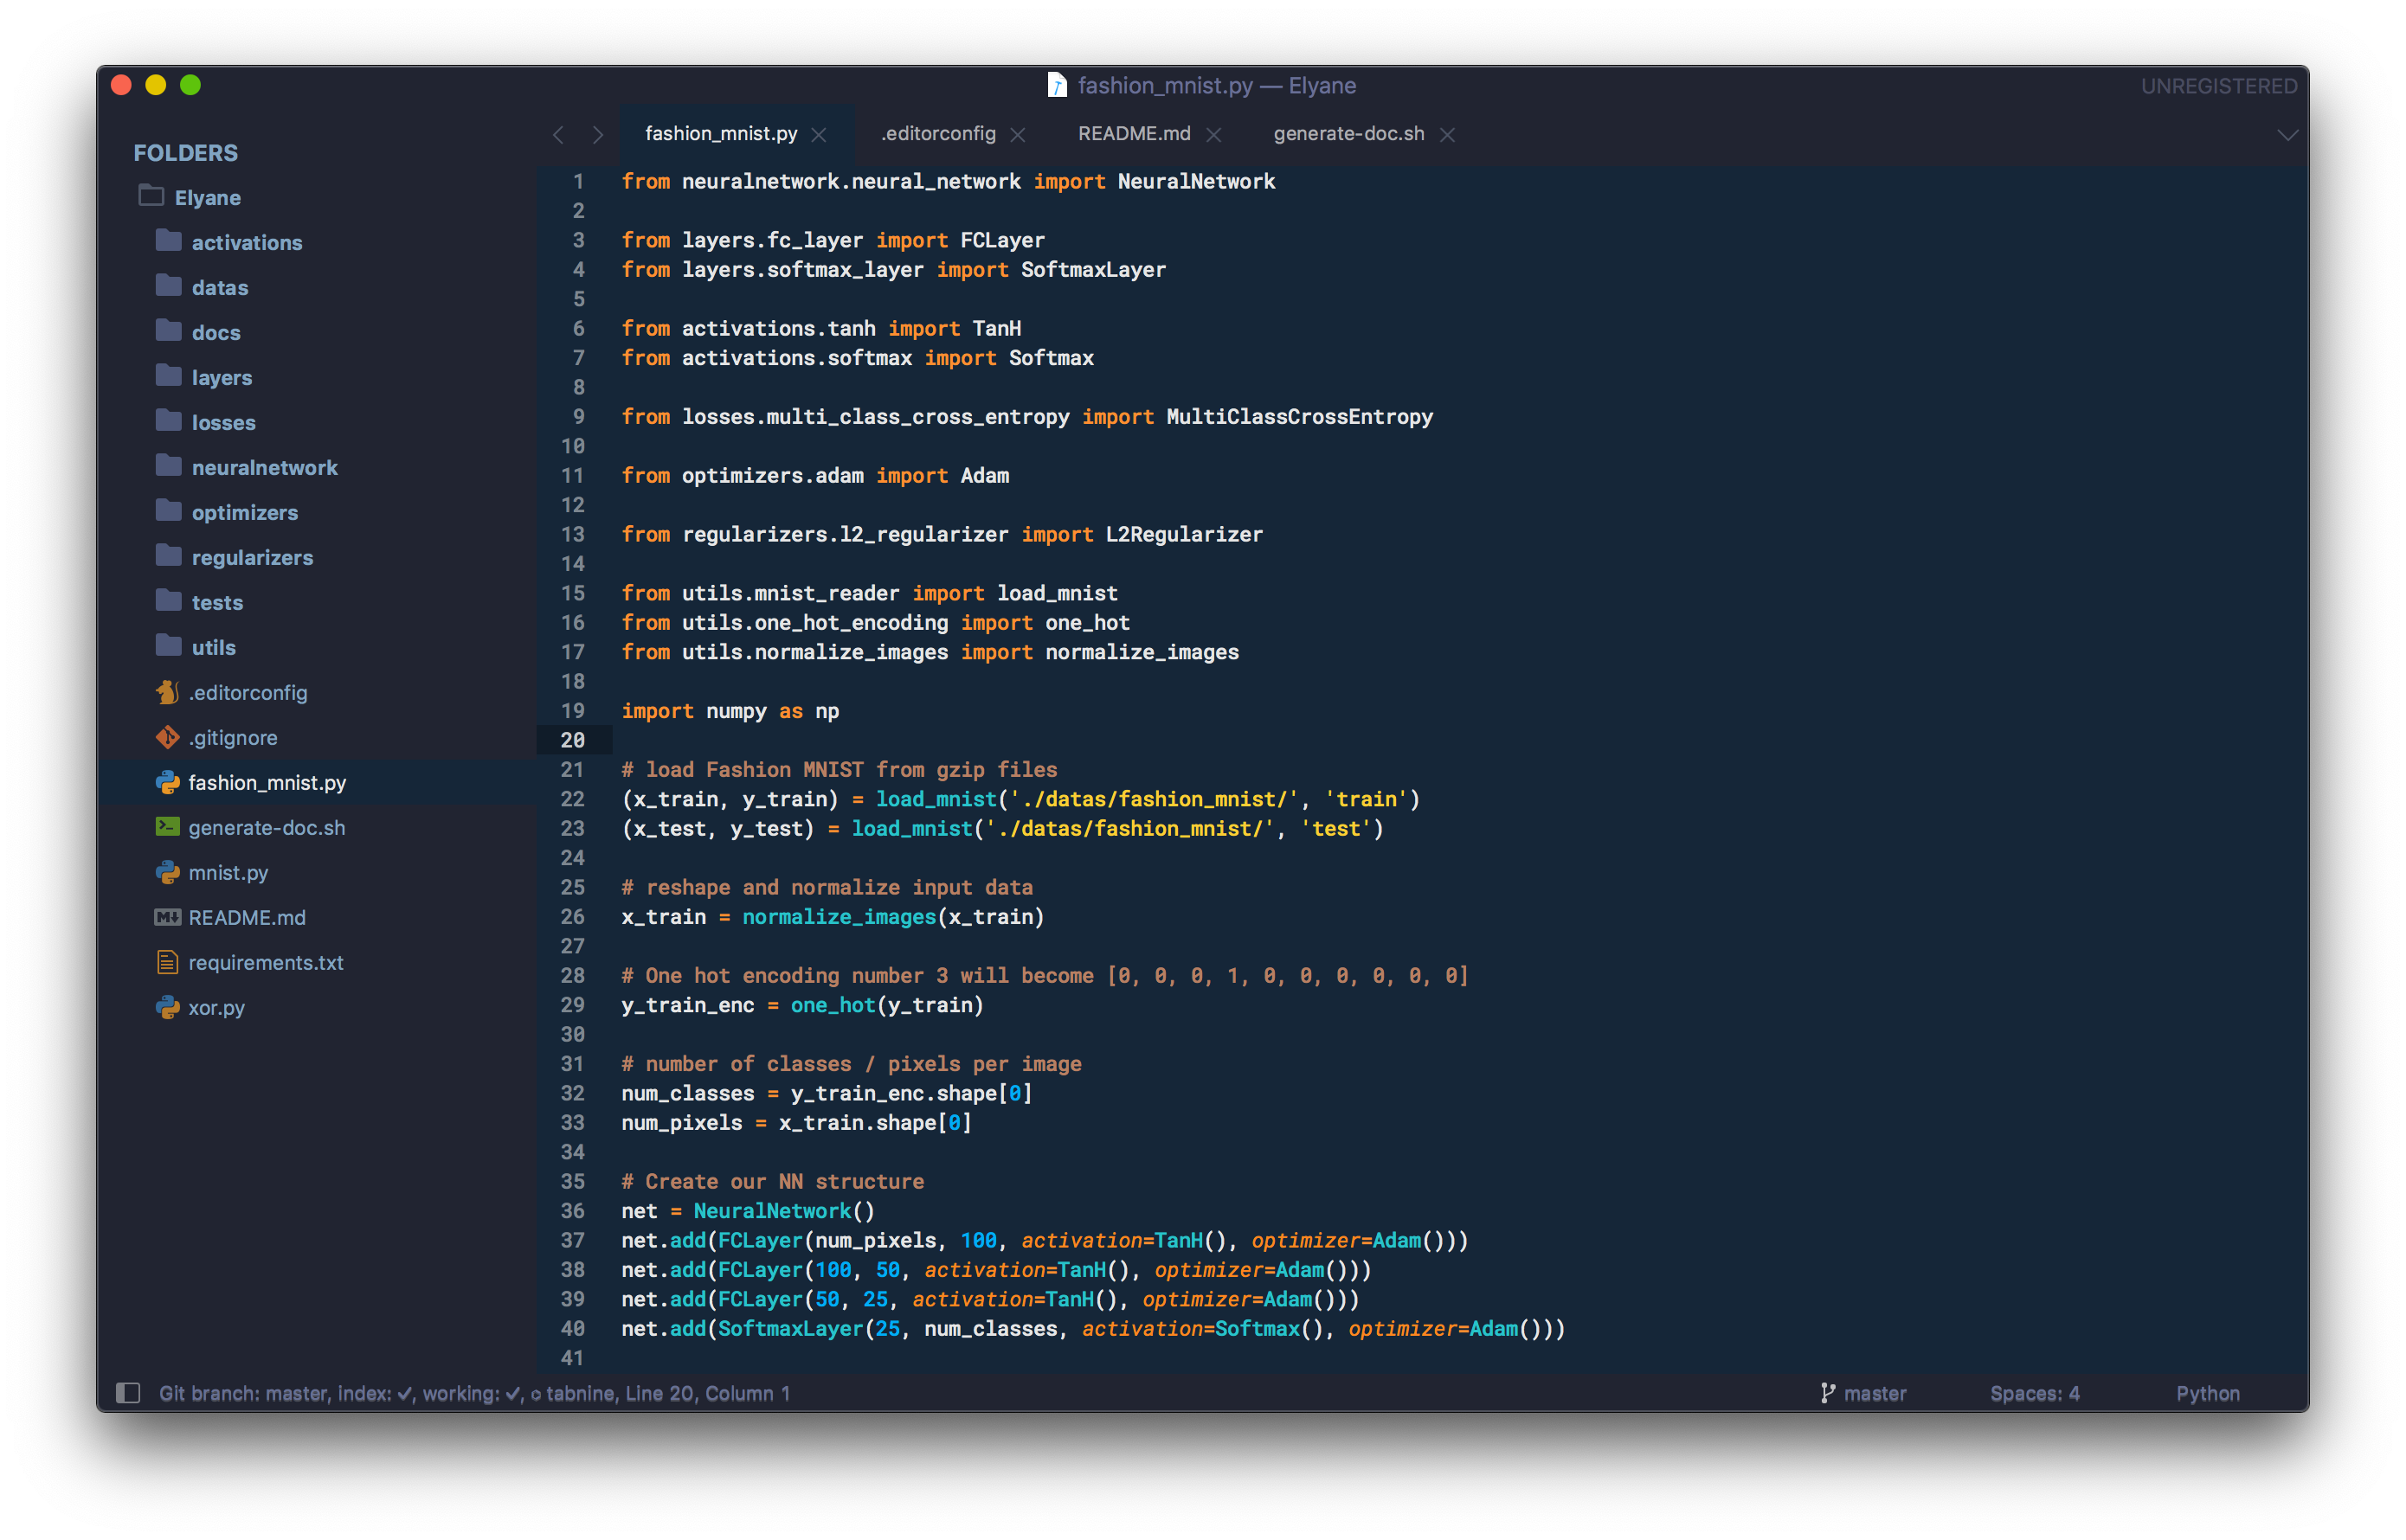The image size is (2406, 1540).
Task: Open the mnist.py python file
Action: [228, 873]
